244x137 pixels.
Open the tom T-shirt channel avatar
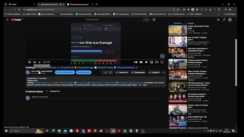tap(28, 72)
